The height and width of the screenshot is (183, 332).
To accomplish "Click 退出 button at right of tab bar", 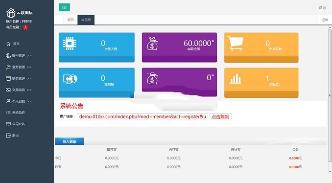I will (x=325, y=20).
